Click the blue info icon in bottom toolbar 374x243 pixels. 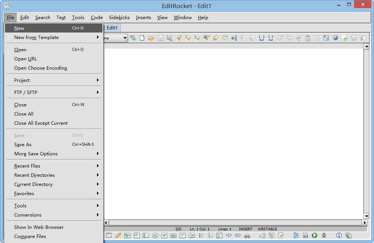click(x=339, y=235)
